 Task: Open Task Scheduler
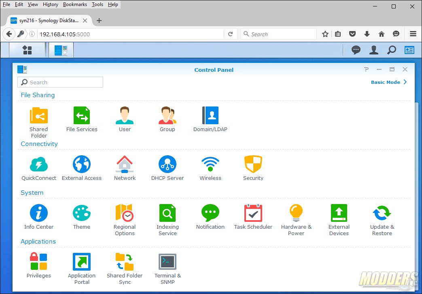[x=253, y=217]
